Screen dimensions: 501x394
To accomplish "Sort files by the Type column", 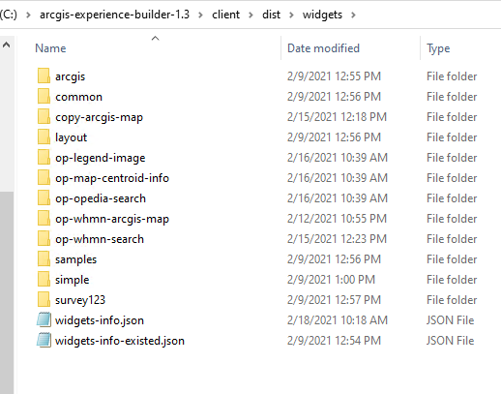I will [x=438, y=48].
